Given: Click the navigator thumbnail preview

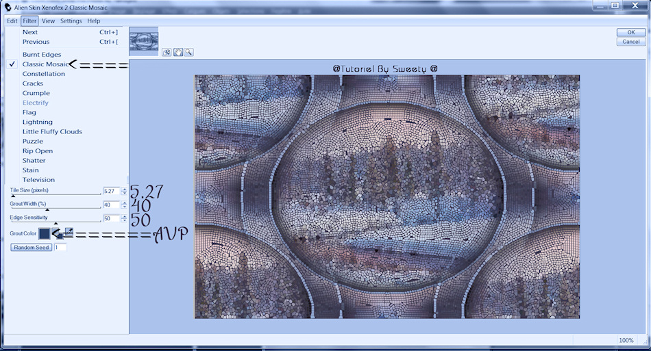Looking at the screenshot, I should tap(144, 42).
